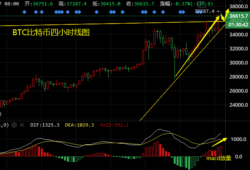Click the DIF:1325.3 indicator value
Image resolution: width=250 pixels, height=170 pixels.
[45, 125]
